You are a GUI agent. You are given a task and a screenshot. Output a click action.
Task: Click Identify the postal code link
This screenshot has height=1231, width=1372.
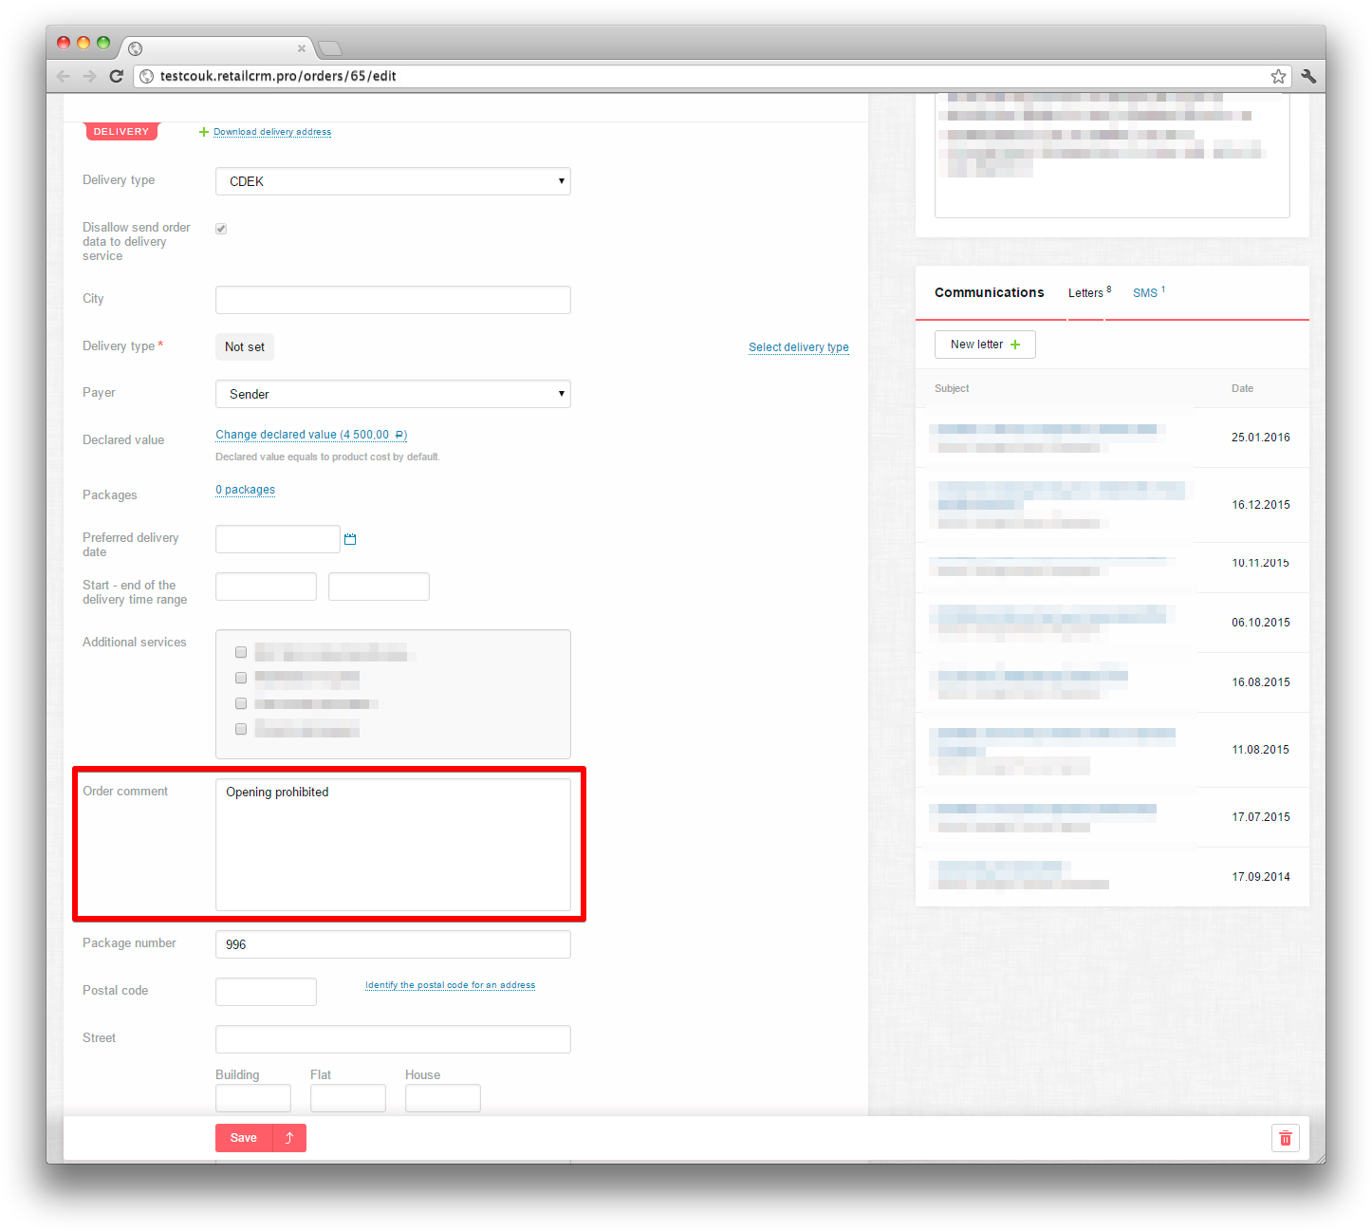(450, 985)
